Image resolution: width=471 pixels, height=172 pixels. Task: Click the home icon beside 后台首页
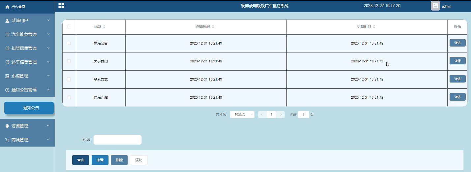(7, 7)
